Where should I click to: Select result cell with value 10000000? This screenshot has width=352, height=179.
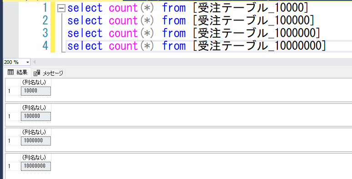[x=36, y=166]
